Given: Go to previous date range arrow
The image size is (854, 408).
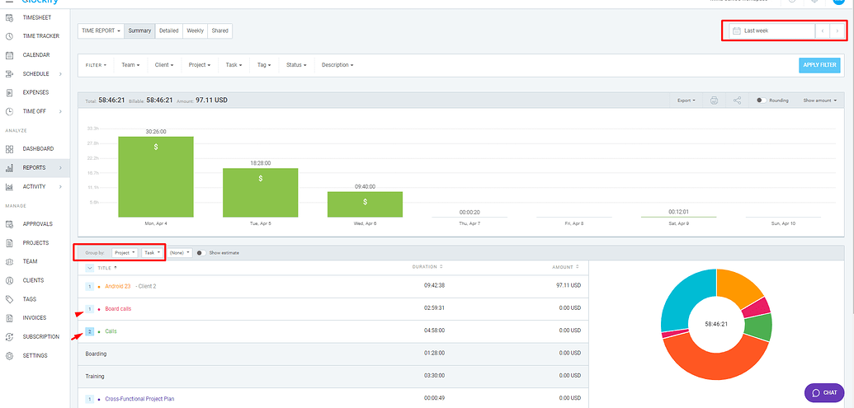Looking at the screenshot, I should [x=823, y=31].
